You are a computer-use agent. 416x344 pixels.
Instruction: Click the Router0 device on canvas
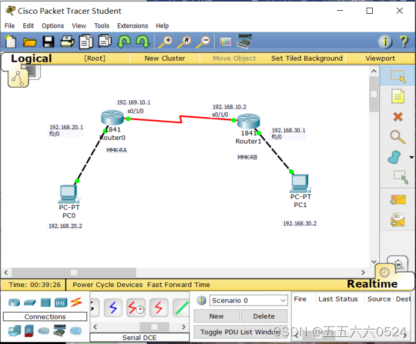(112, 121)
